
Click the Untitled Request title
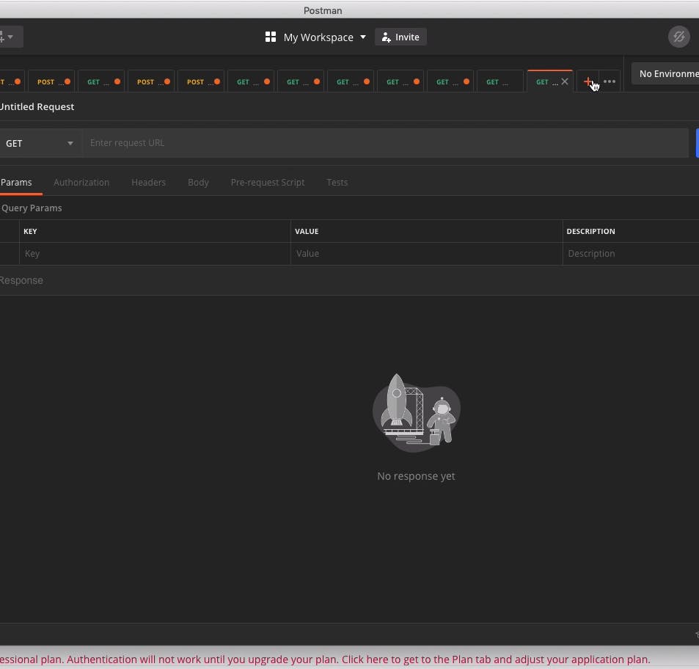click(x=37, y=106)
